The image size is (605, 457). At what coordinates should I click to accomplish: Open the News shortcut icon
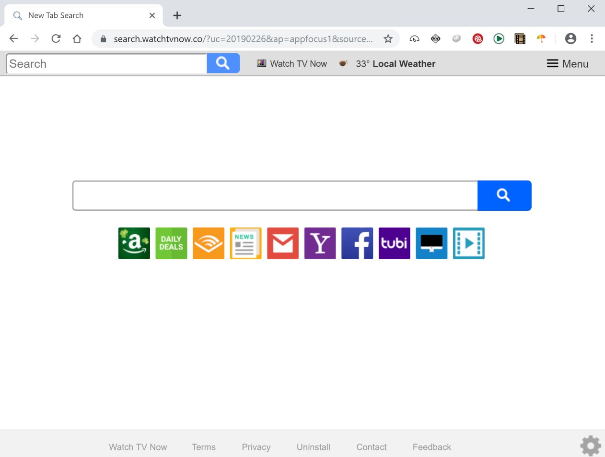pos(245,243)
